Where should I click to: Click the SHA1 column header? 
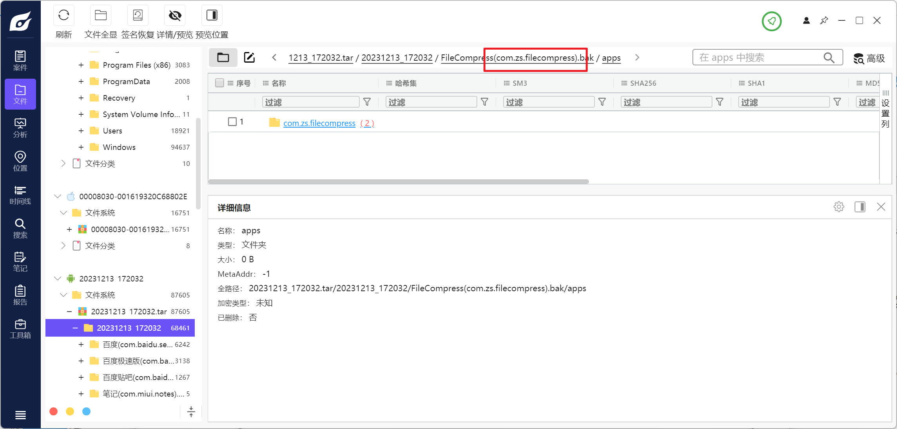click(x=756, y=83)
